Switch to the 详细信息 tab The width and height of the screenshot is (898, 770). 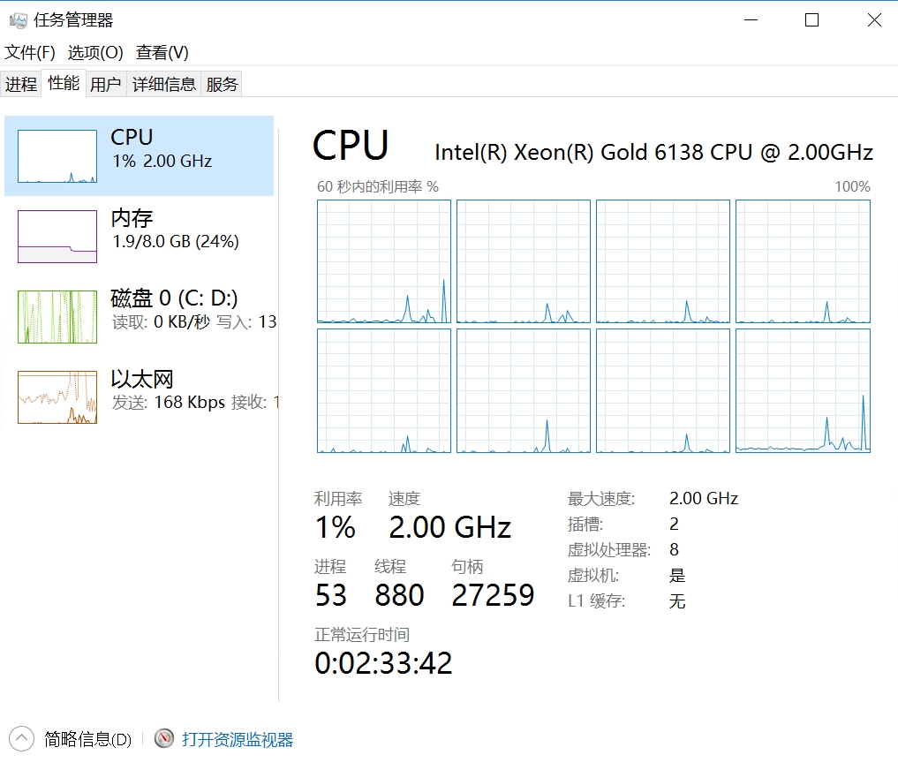click(x=164, y=84)
